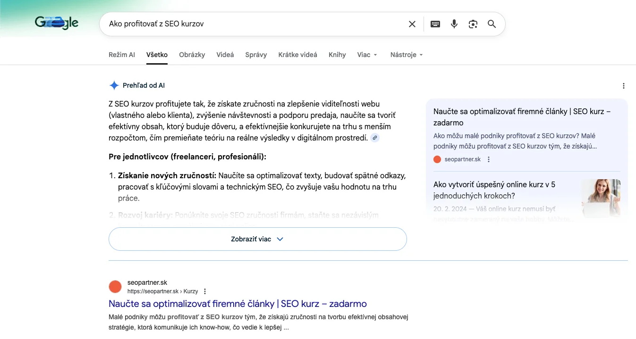This screenshot has height=339, width=636.
Task: Switch to the Obrázky tab
Action: (x=192, y=55)
